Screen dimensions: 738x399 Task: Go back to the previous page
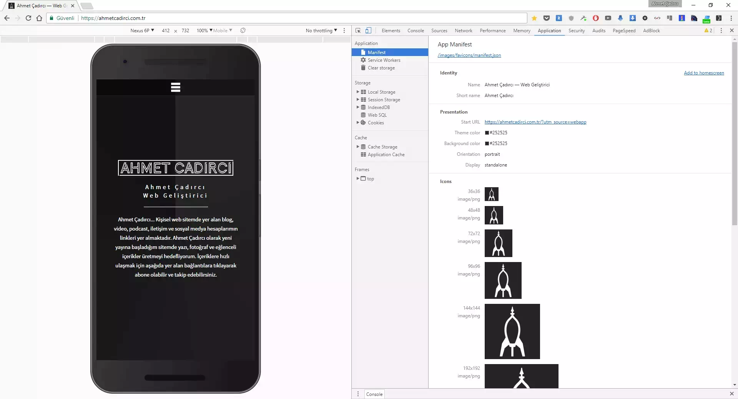[7, 18]
